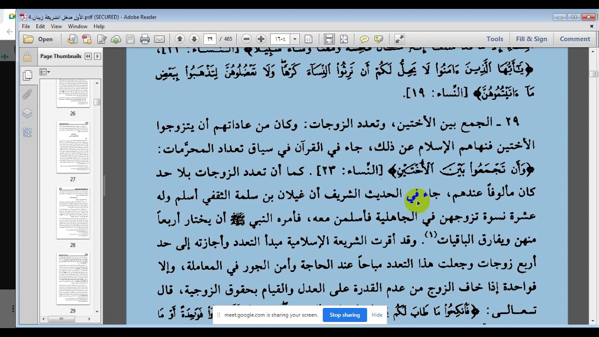Screen dimensions: 599x337
Task: Click the read mode expand icon
Action: coord(399,39)
